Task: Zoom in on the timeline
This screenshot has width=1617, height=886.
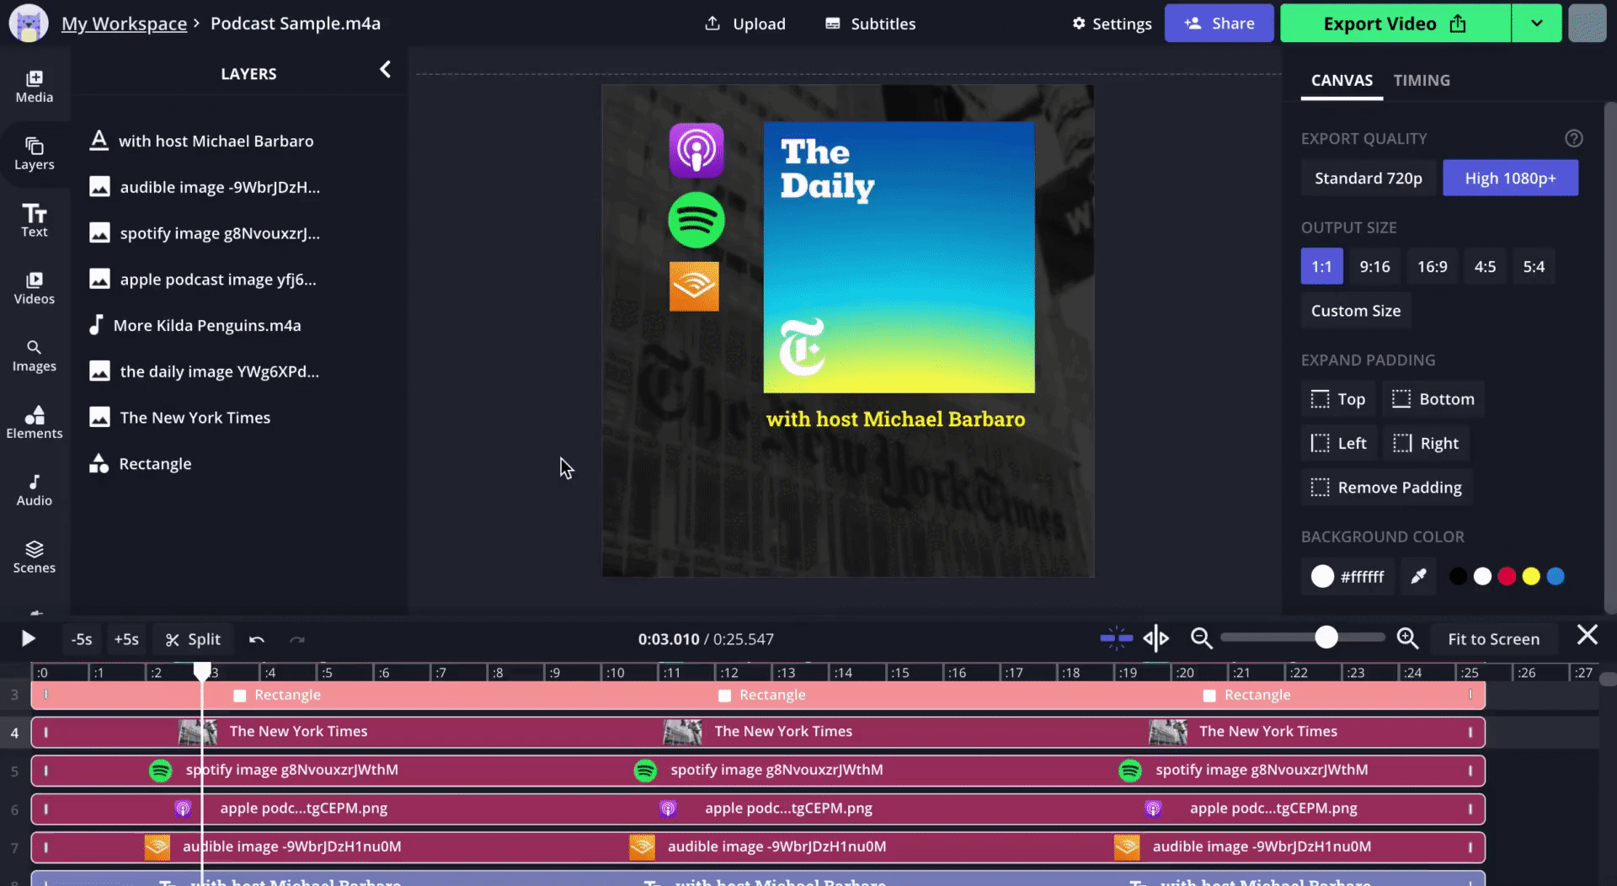Action: pos(1407,638)
